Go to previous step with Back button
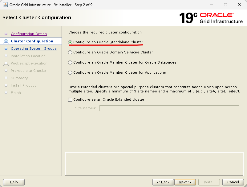The image size is (247, 187). pyautogui.click(x=163, y=182)
